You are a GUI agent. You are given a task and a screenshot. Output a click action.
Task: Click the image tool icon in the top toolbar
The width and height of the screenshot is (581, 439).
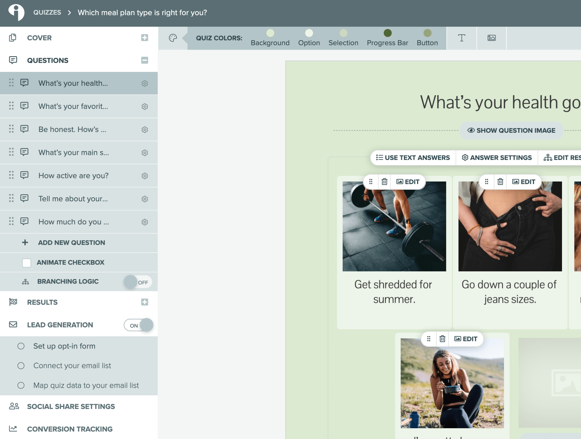(492, 38)
